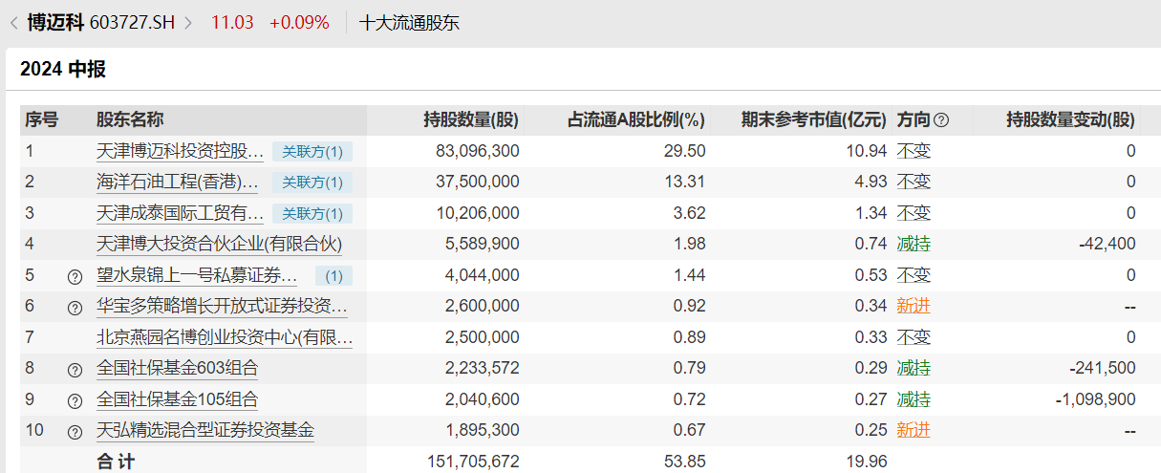The width and height of the screenshot is (1161, 473).
Task: Open shareholder 天津成泰国际工贸有
Action: tap(181, 213)
